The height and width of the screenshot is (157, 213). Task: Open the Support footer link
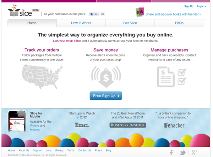click(x=38, y=151)
